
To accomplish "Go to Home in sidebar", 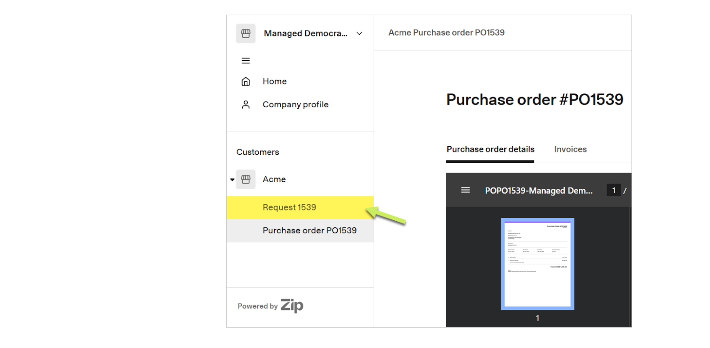I will coord(275,81).
